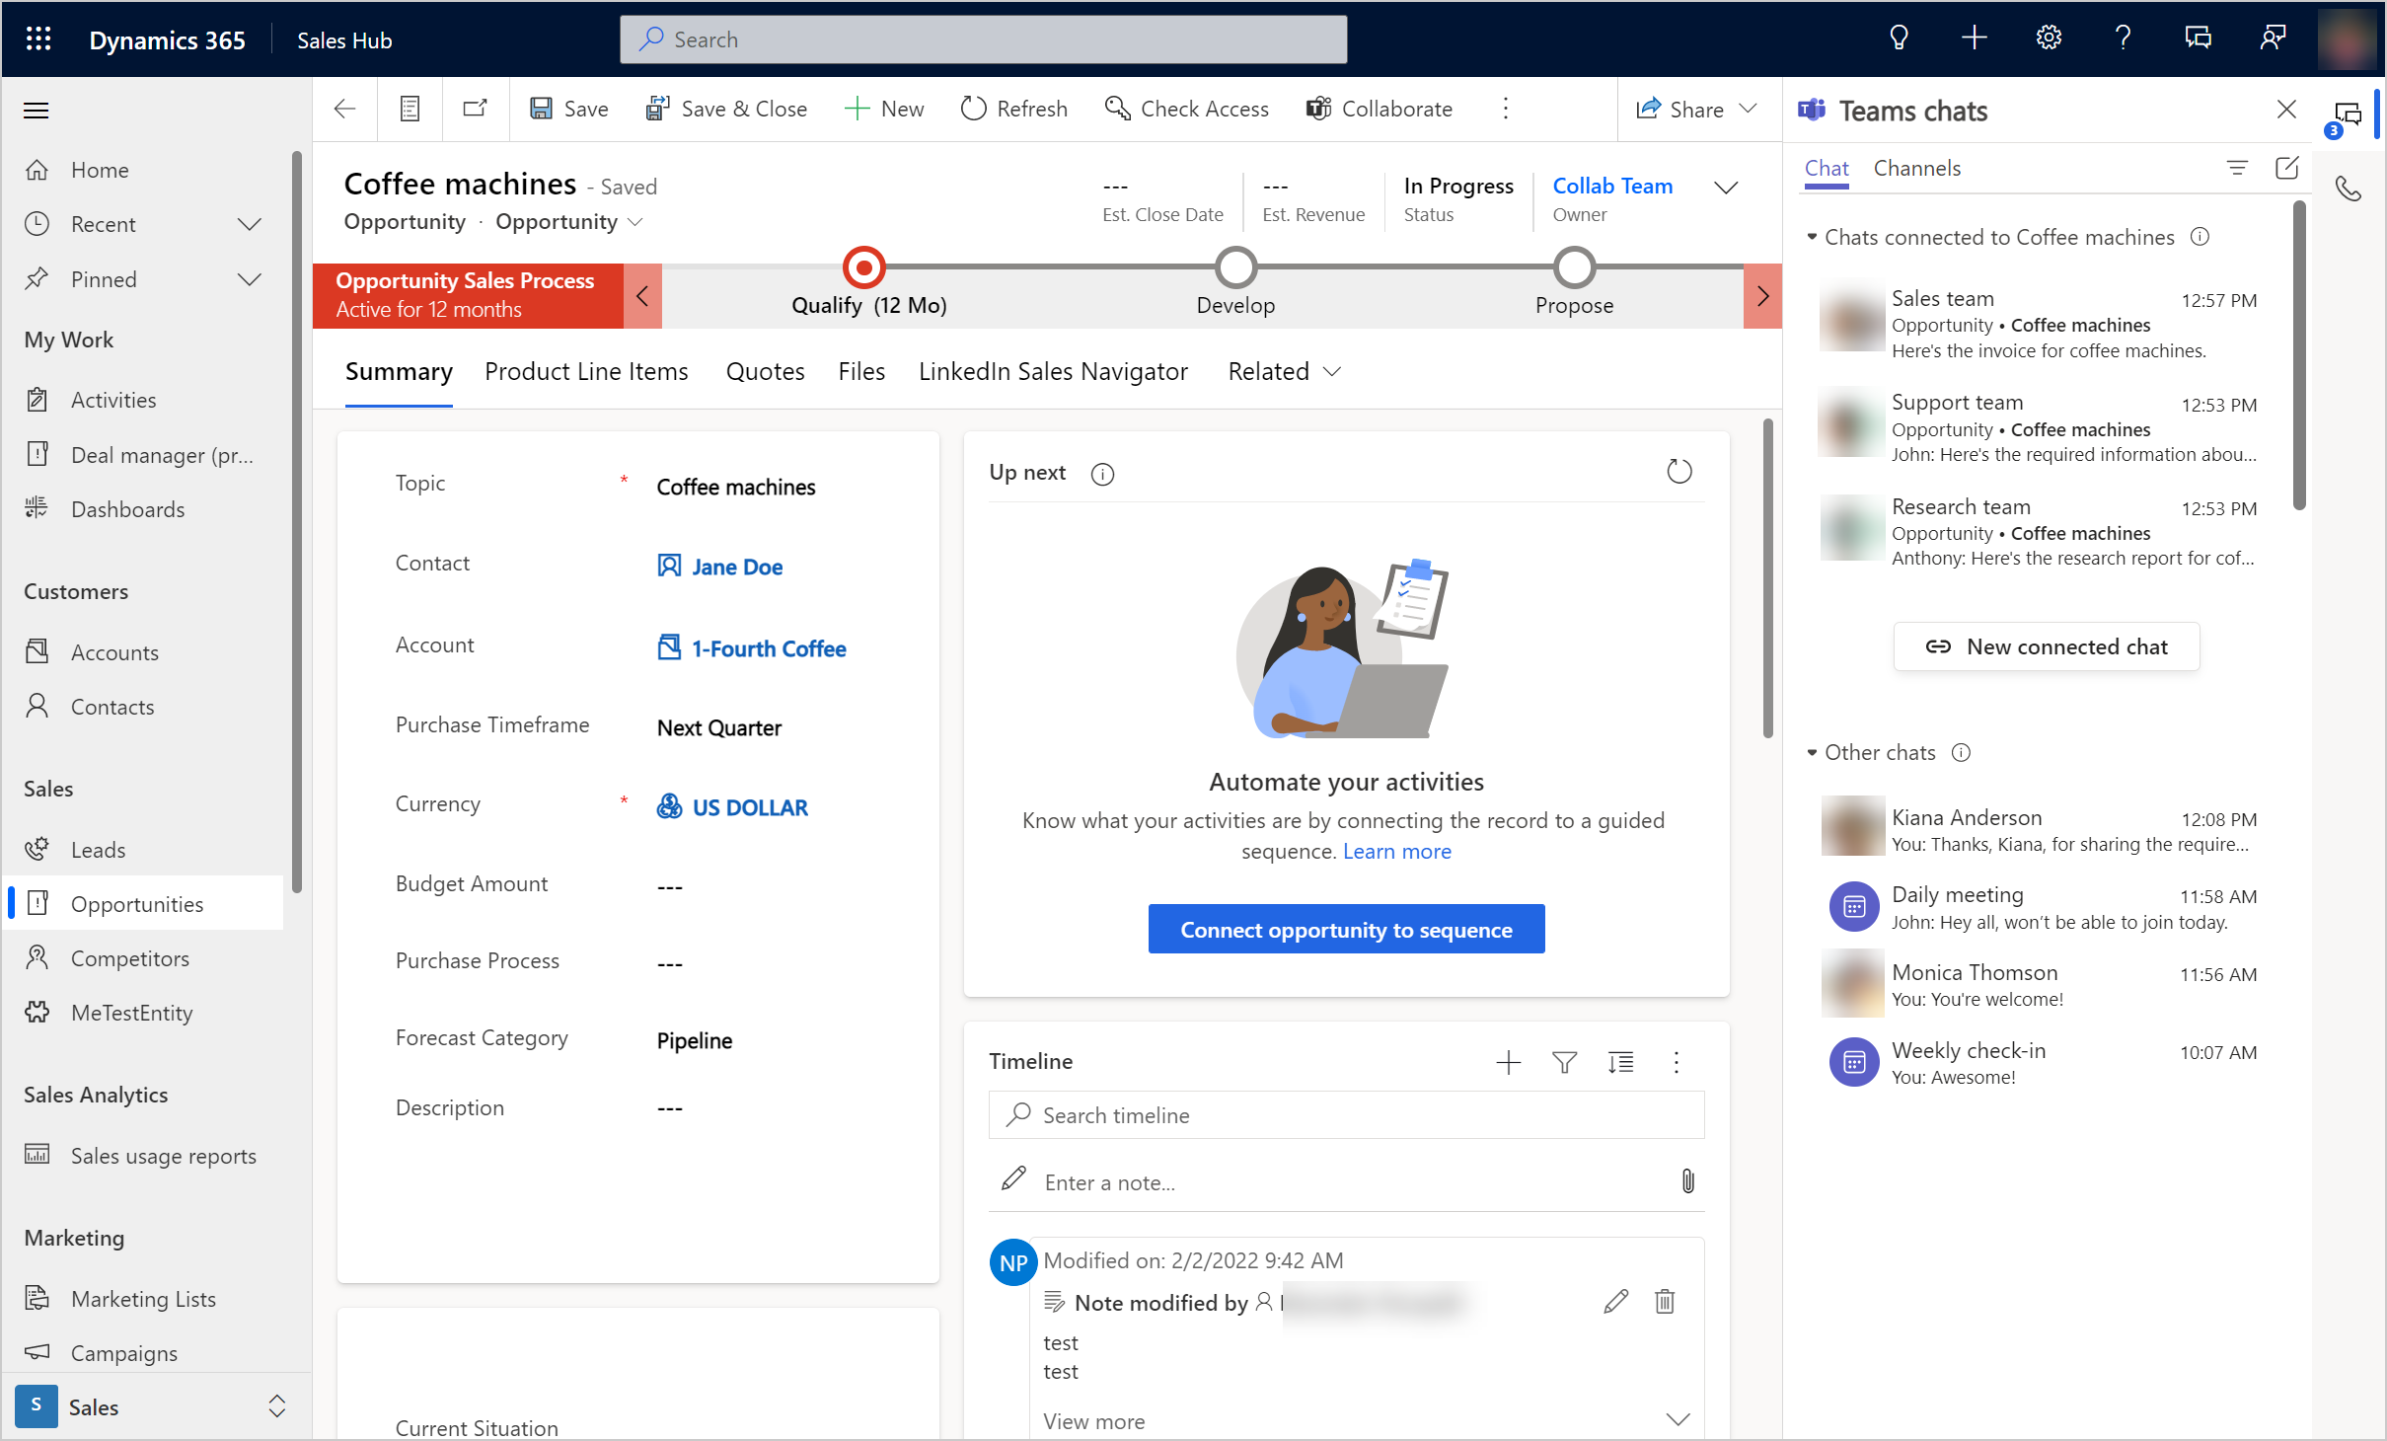Click the timeline overflow menu dots

click(1676, 1061)
